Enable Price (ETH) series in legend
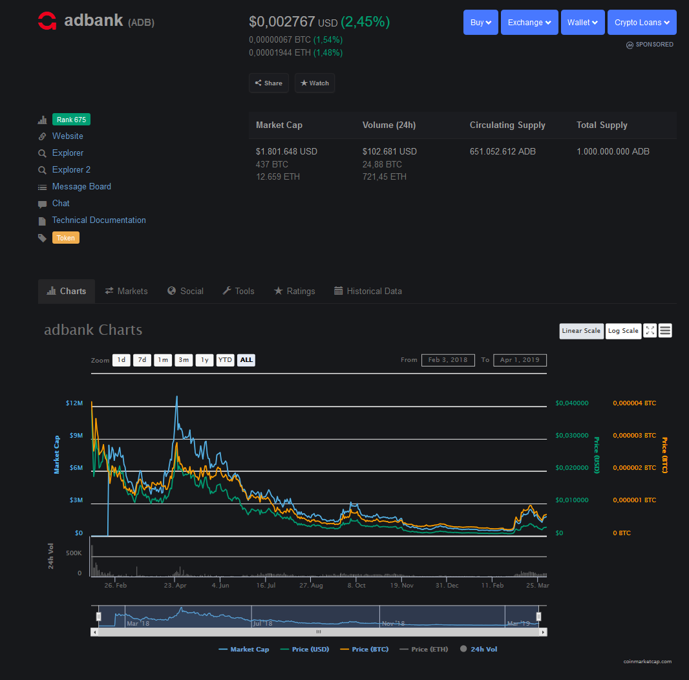 (423, 649)
